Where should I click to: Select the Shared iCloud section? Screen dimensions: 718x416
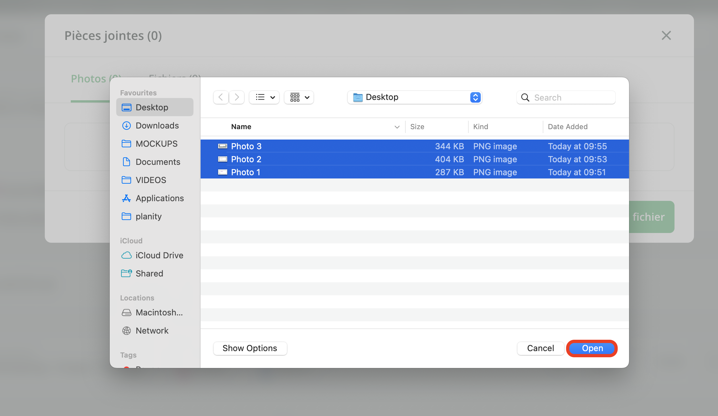(149, 273)
